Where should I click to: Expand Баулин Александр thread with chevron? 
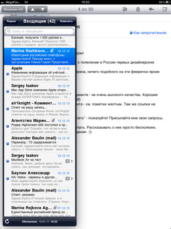pos(72,179)
